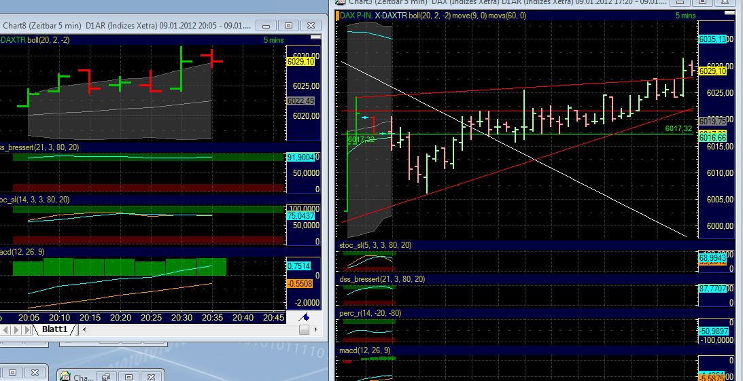Click the blue flag icon in Chart8

tap(305, 317)
